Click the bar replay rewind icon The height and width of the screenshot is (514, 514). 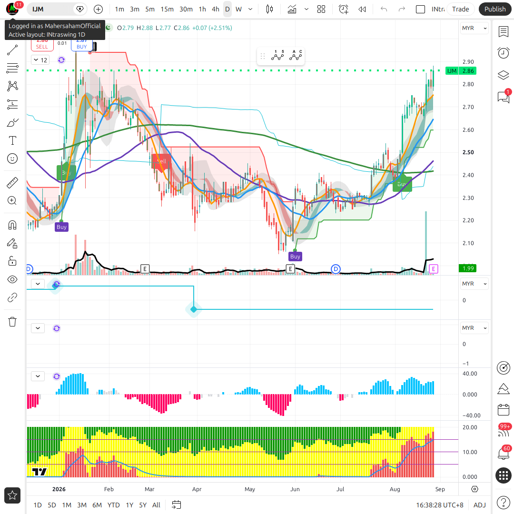[x=362, y=9]
